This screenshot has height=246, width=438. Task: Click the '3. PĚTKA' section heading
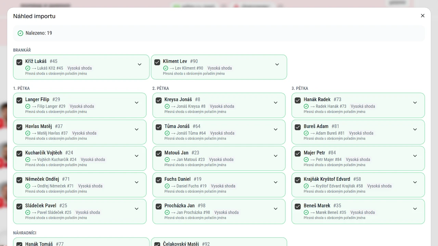pyautogui.click(x=300, y=88)
